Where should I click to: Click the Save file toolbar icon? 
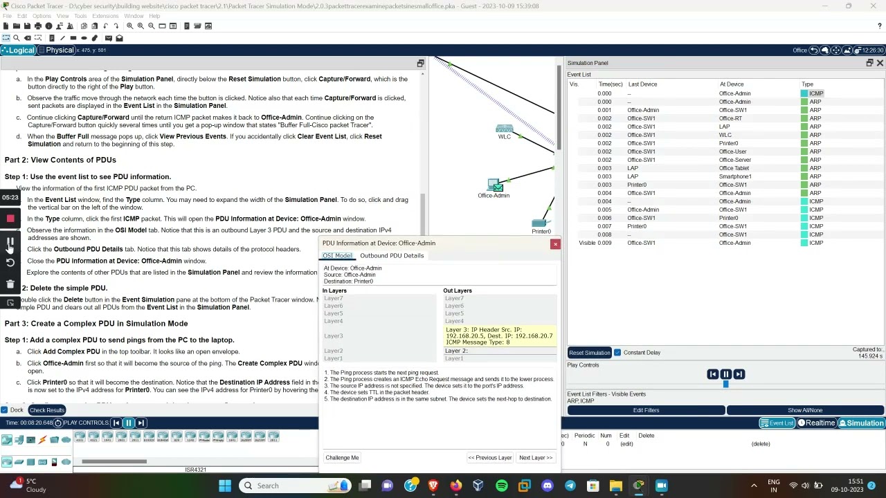pyautogui.click(x=27, y=26)
